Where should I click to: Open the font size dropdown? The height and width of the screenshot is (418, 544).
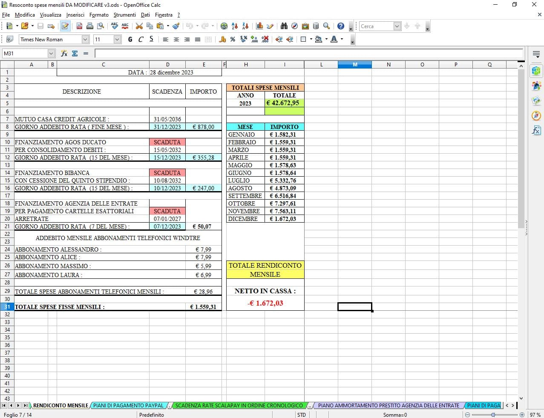point(118,39)
